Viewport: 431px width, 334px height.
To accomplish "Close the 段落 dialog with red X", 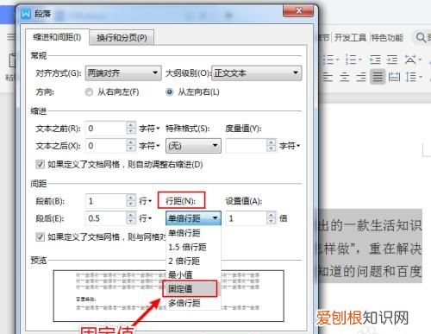I will pos(298,10).
